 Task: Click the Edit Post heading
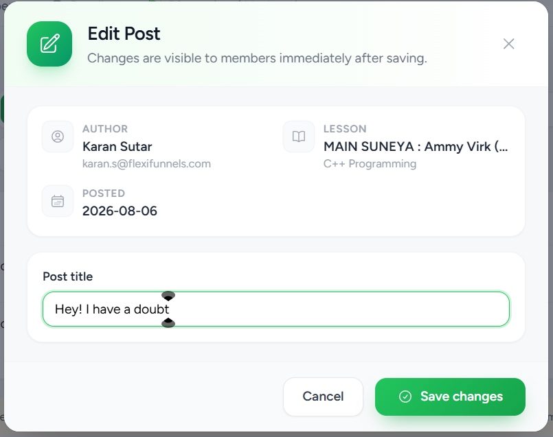click(124, 34)
